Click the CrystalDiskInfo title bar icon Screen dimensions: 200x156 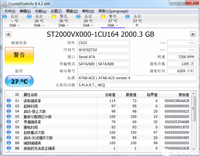coord(5,4)
